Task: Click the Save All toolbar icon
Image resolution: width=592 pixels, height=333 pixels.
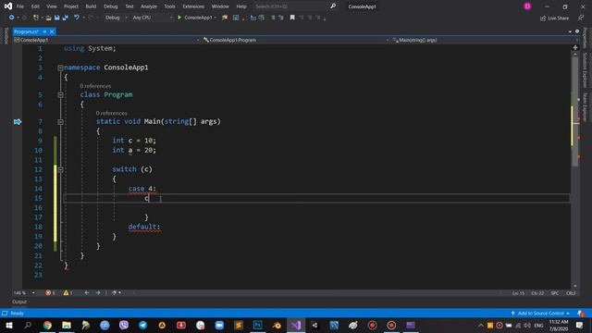Action: point(66,18)
